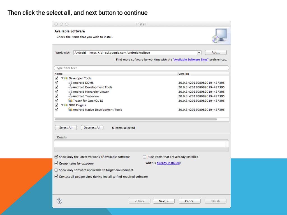This screenshot has height=215, width=287.
Task: Click the Android Hierarchy Viewer plugin icon
Action: (x=70, y=92)
